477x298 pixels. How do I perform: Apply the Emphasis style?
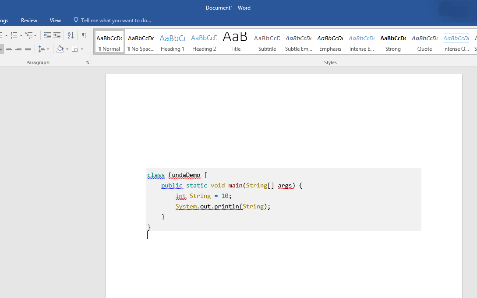pyautogui.click(x=330, y=42)
